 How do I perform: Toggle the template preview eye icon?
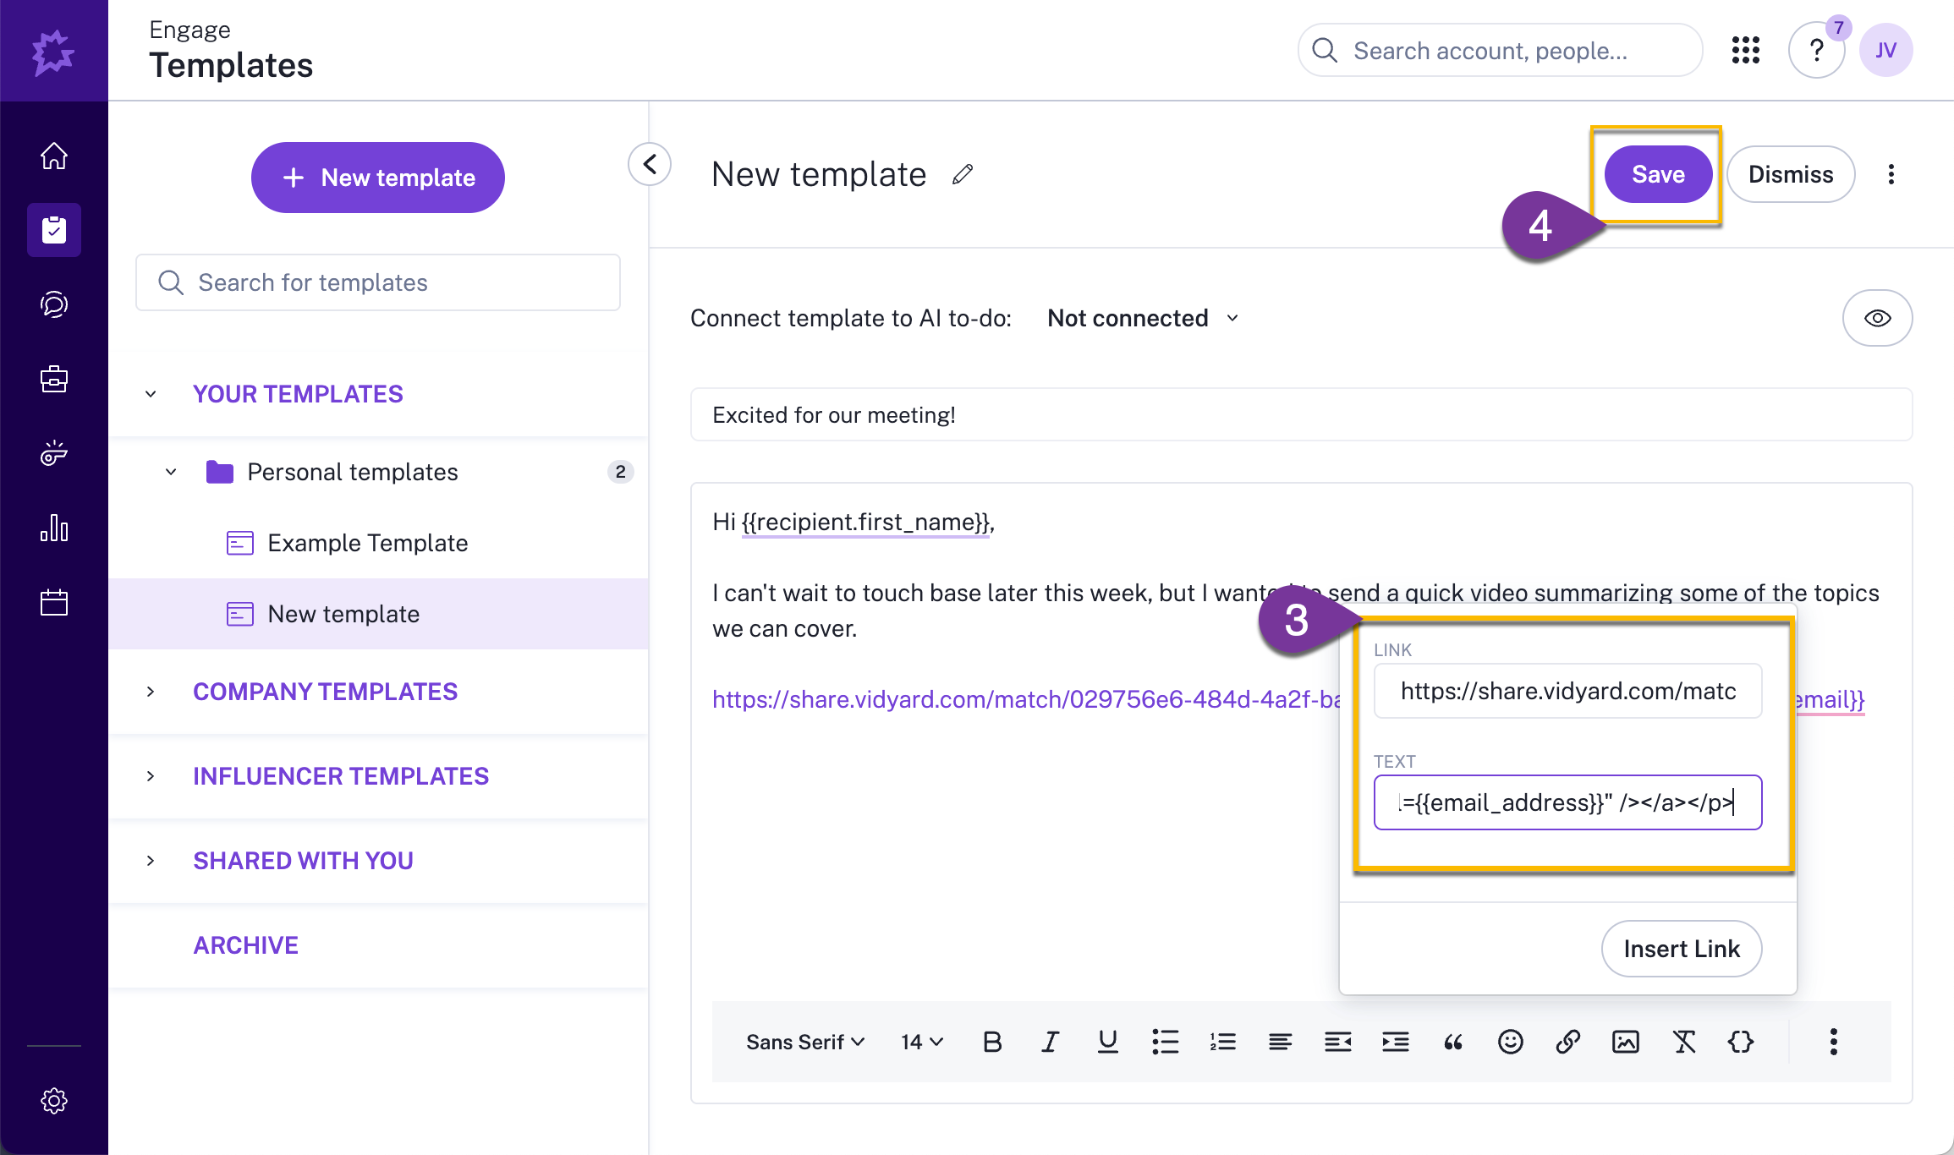[x=1877, y=318]
